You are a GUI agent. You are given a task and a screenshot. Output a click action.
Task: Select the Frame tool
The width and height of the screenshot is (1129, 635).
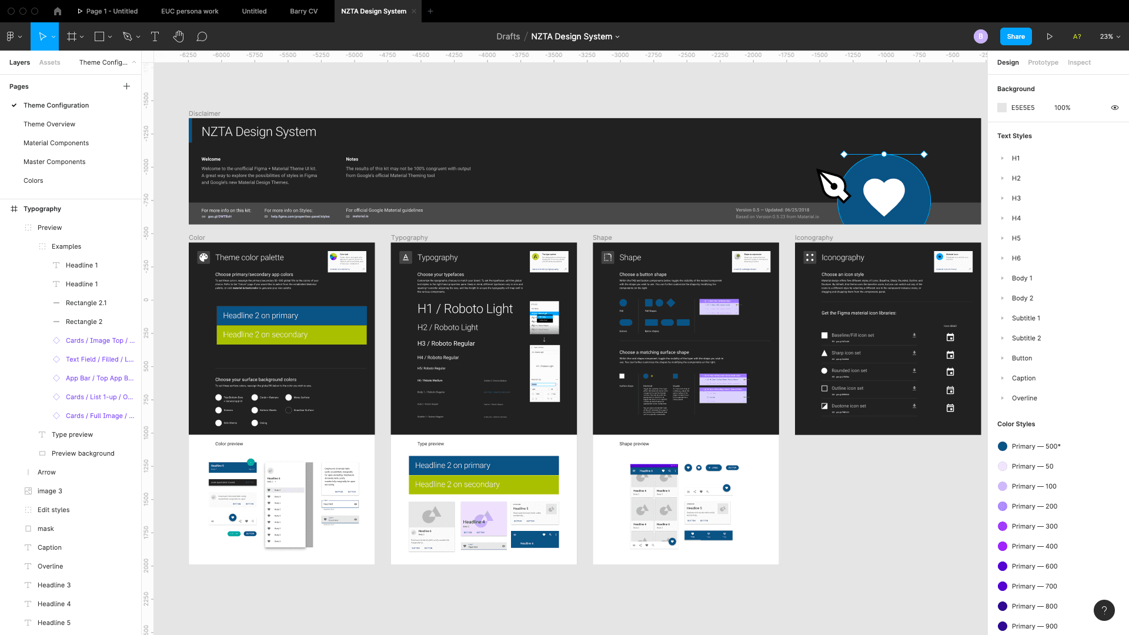pos(72,36)
